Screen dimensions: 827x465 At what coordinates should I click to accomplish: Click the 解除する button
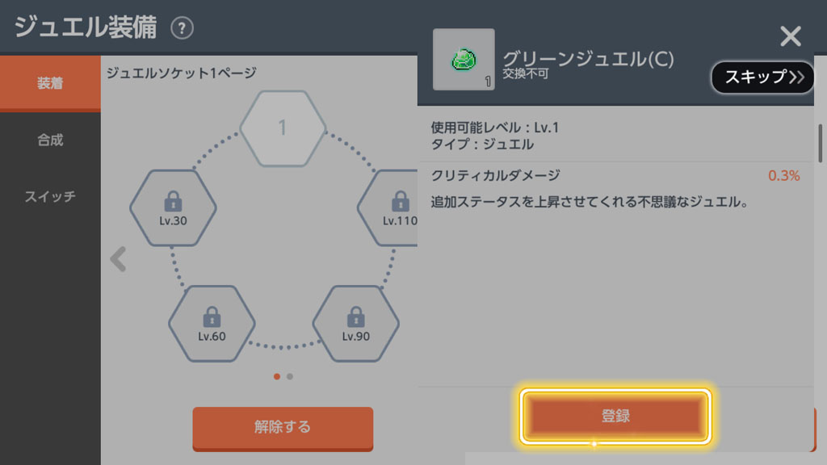tap(283, 428)
